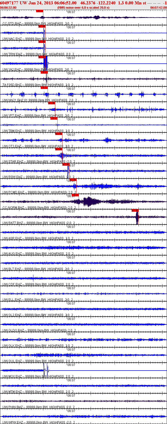This screenshot has width=167, height=424.
Task: Click the UW.WPW.EHZ station label
Action: click(x=38, y=422)
